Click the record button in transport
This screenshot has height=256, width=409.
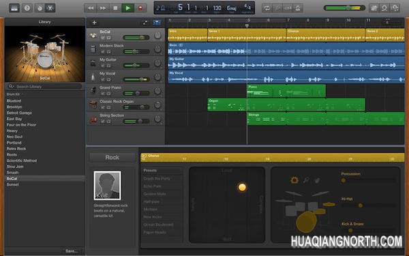140,8
